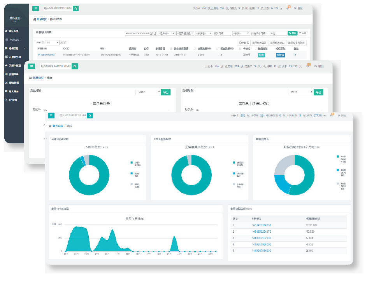Toggle hamburger menu in front dashboard window
367x282 pixels.
(x=51, y=115)
